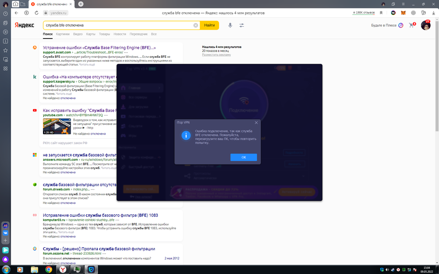This screenshot has width=439, height=274.
Task: Open File Explorer from the taskbar
Action: pos(34,270)
